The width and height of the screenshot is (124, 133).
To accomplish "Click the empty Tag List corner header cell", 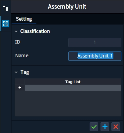I will 20,82.
